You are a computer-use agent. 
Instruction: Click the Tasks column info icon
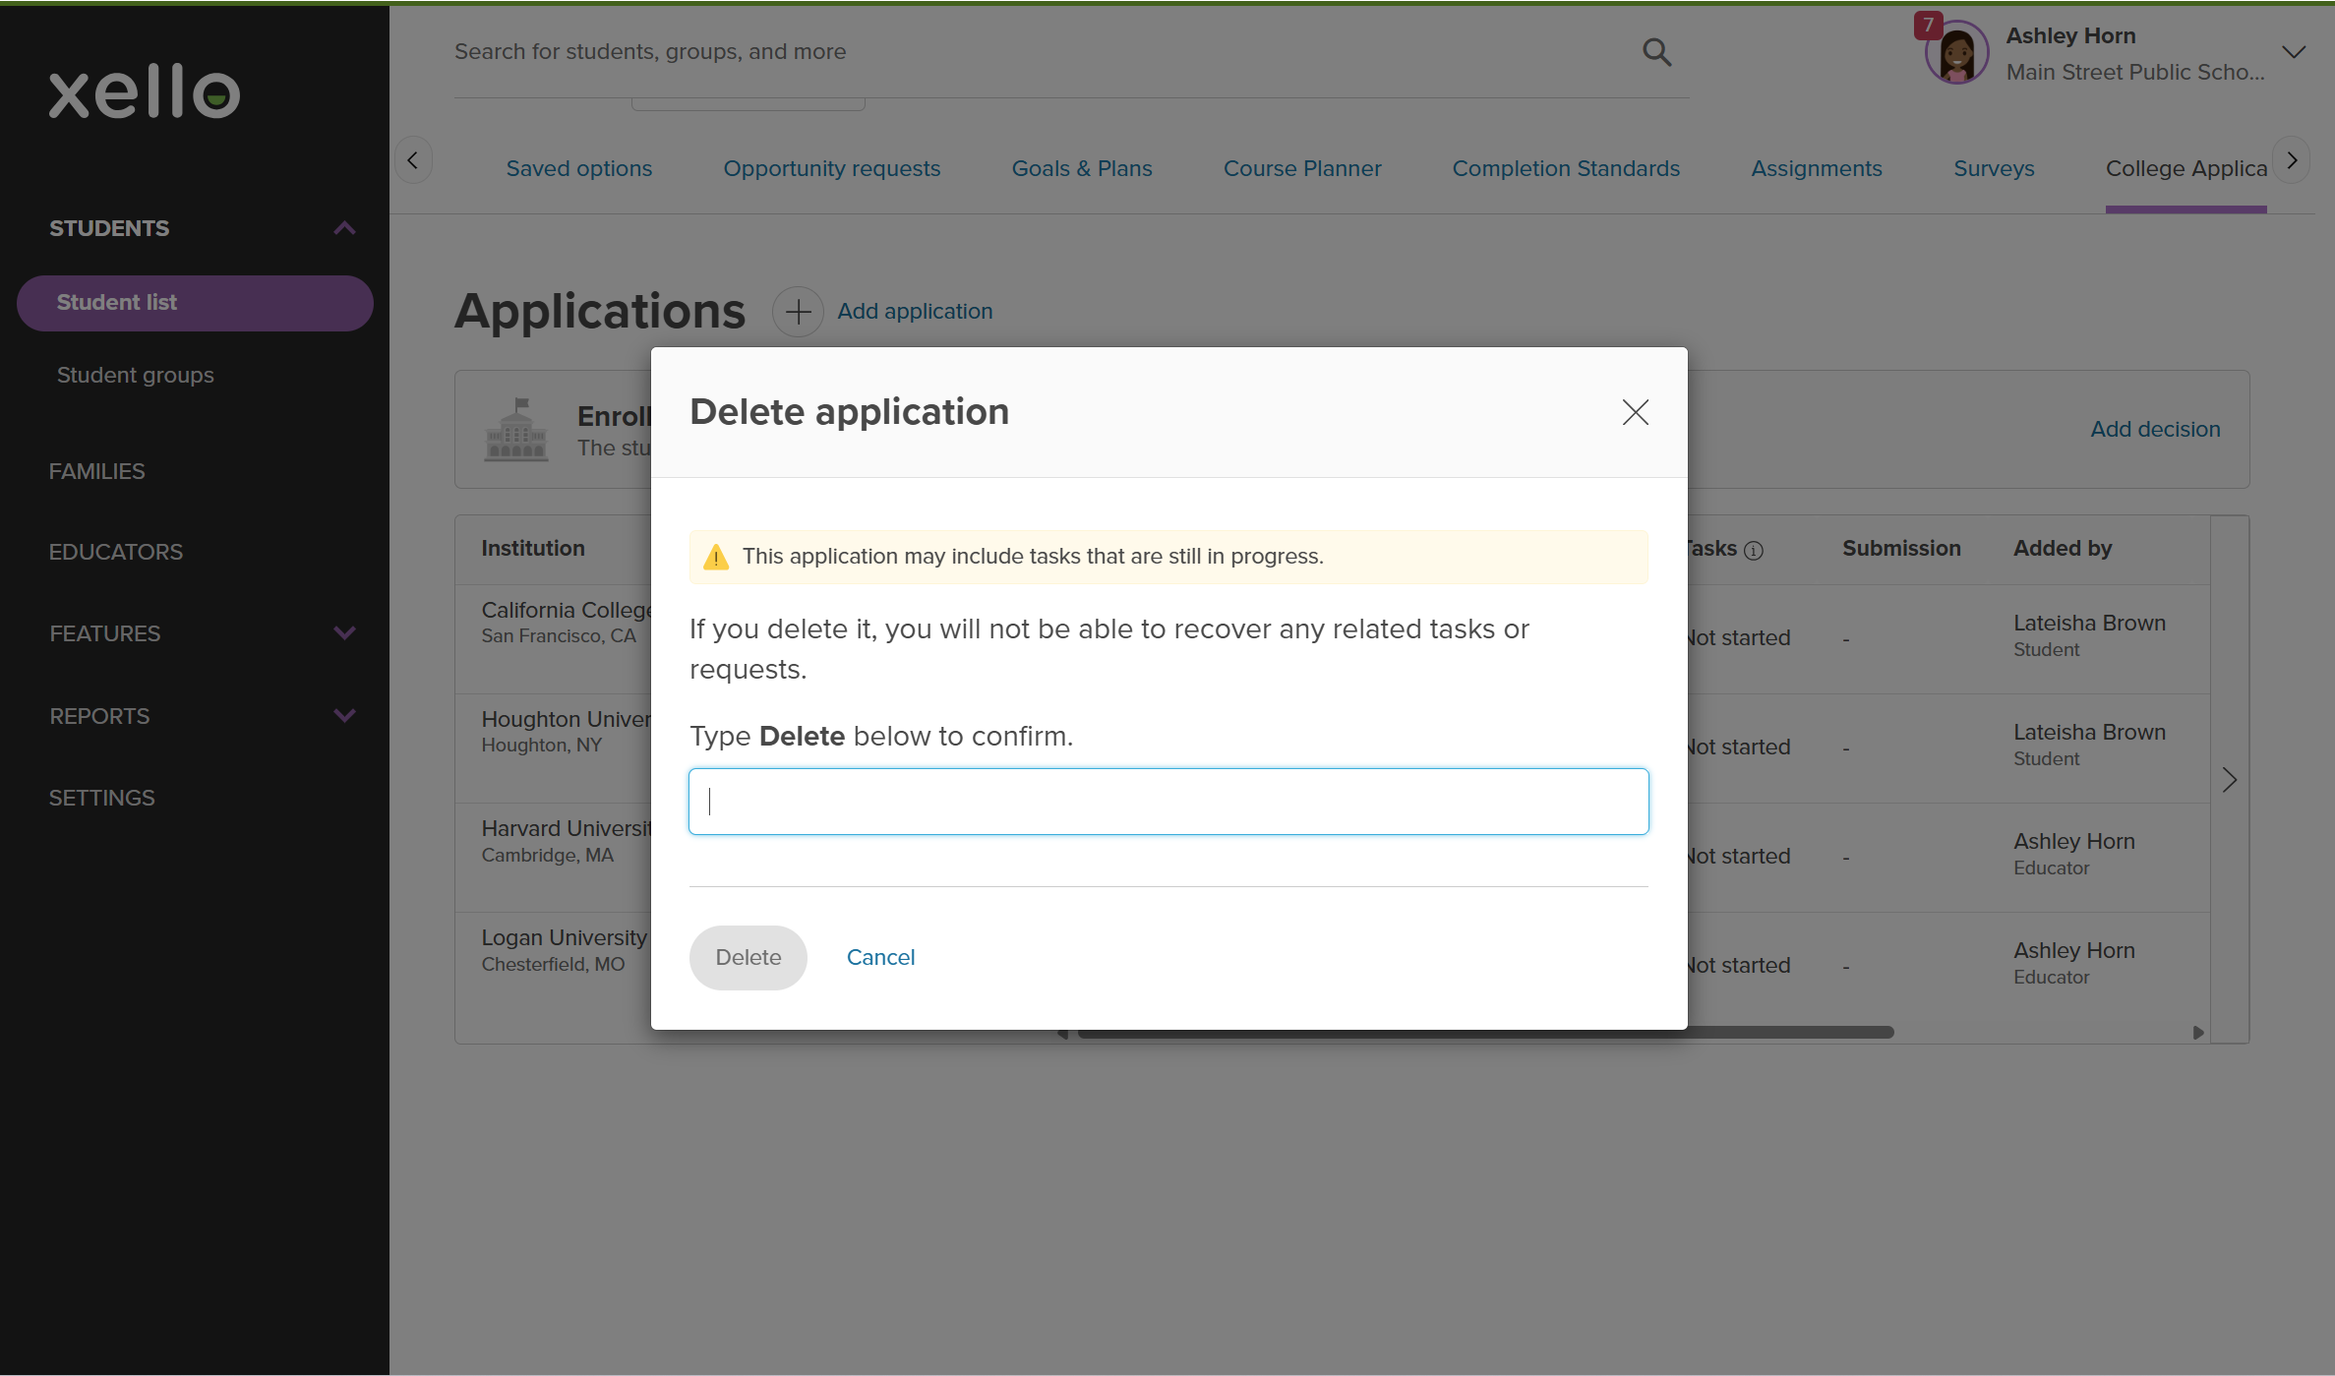(x=1754, y=551)
